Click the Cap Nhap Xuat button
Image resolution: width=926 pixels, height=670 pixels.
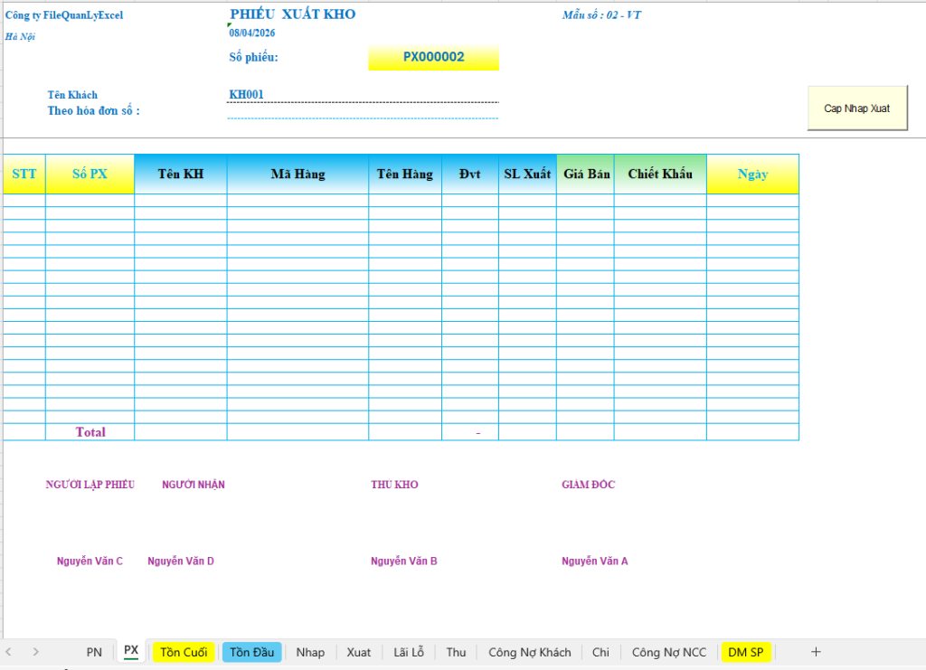pyautogui.click(x=856, y=109)
